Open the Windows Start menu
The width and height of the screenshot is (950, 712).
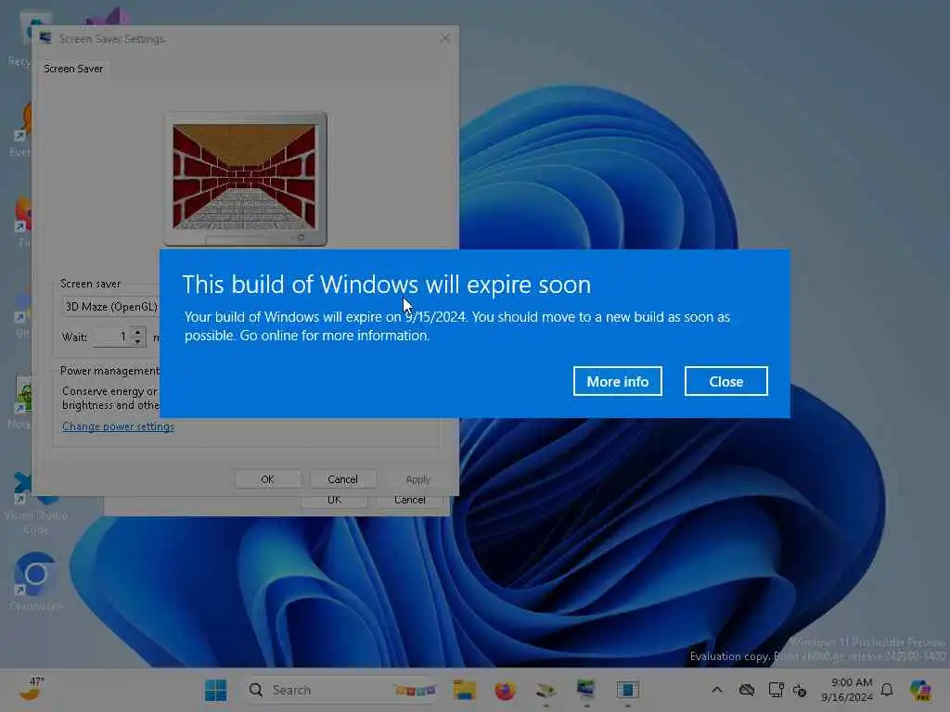[x=215, y=690]
